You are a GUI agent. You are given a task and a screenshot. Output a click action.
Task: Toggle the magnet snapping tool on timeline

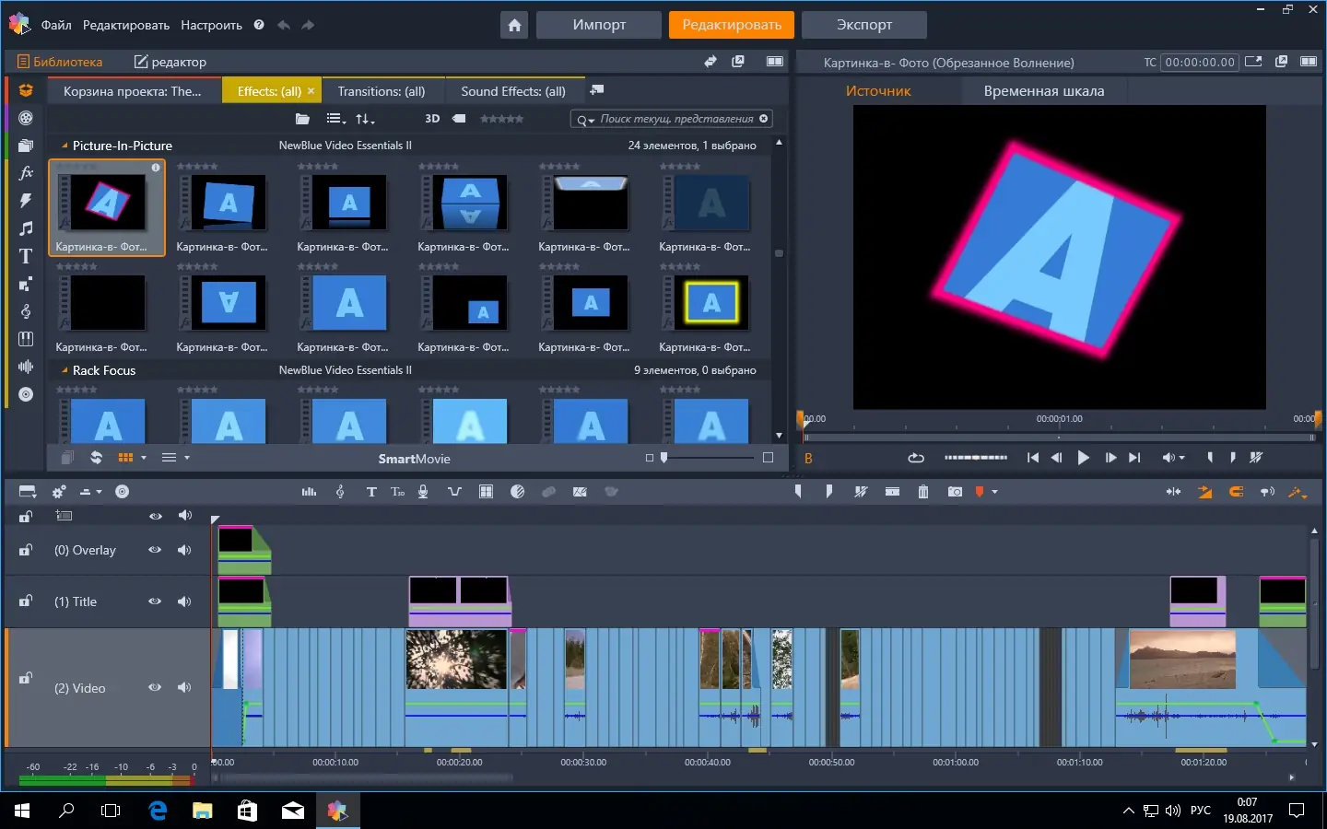coord(1236,491)
